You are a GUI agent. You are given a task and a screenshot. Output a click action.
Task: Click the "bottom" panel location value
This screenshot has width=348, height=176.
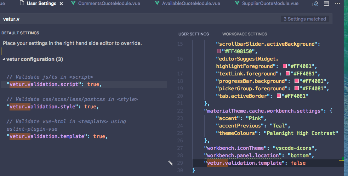pyautogui.click(x=299, y=155)
